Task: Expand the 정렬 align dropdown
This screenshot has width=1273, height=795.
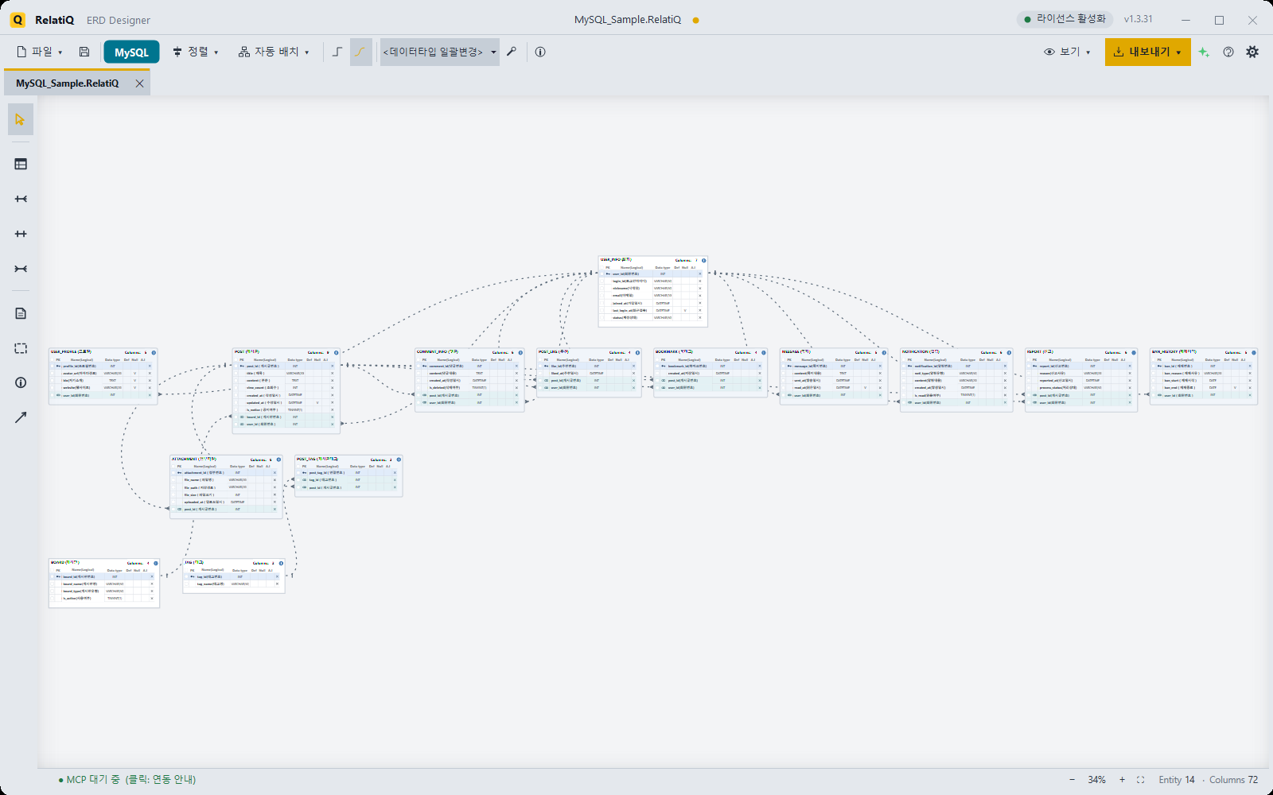Action: (196, 52)
